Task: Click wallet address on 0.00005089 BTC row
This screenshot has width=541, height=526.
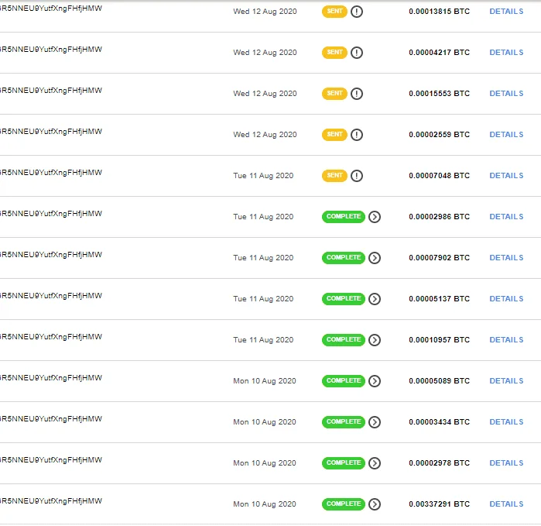Action: pyautogui.click(x=51, y=378)
